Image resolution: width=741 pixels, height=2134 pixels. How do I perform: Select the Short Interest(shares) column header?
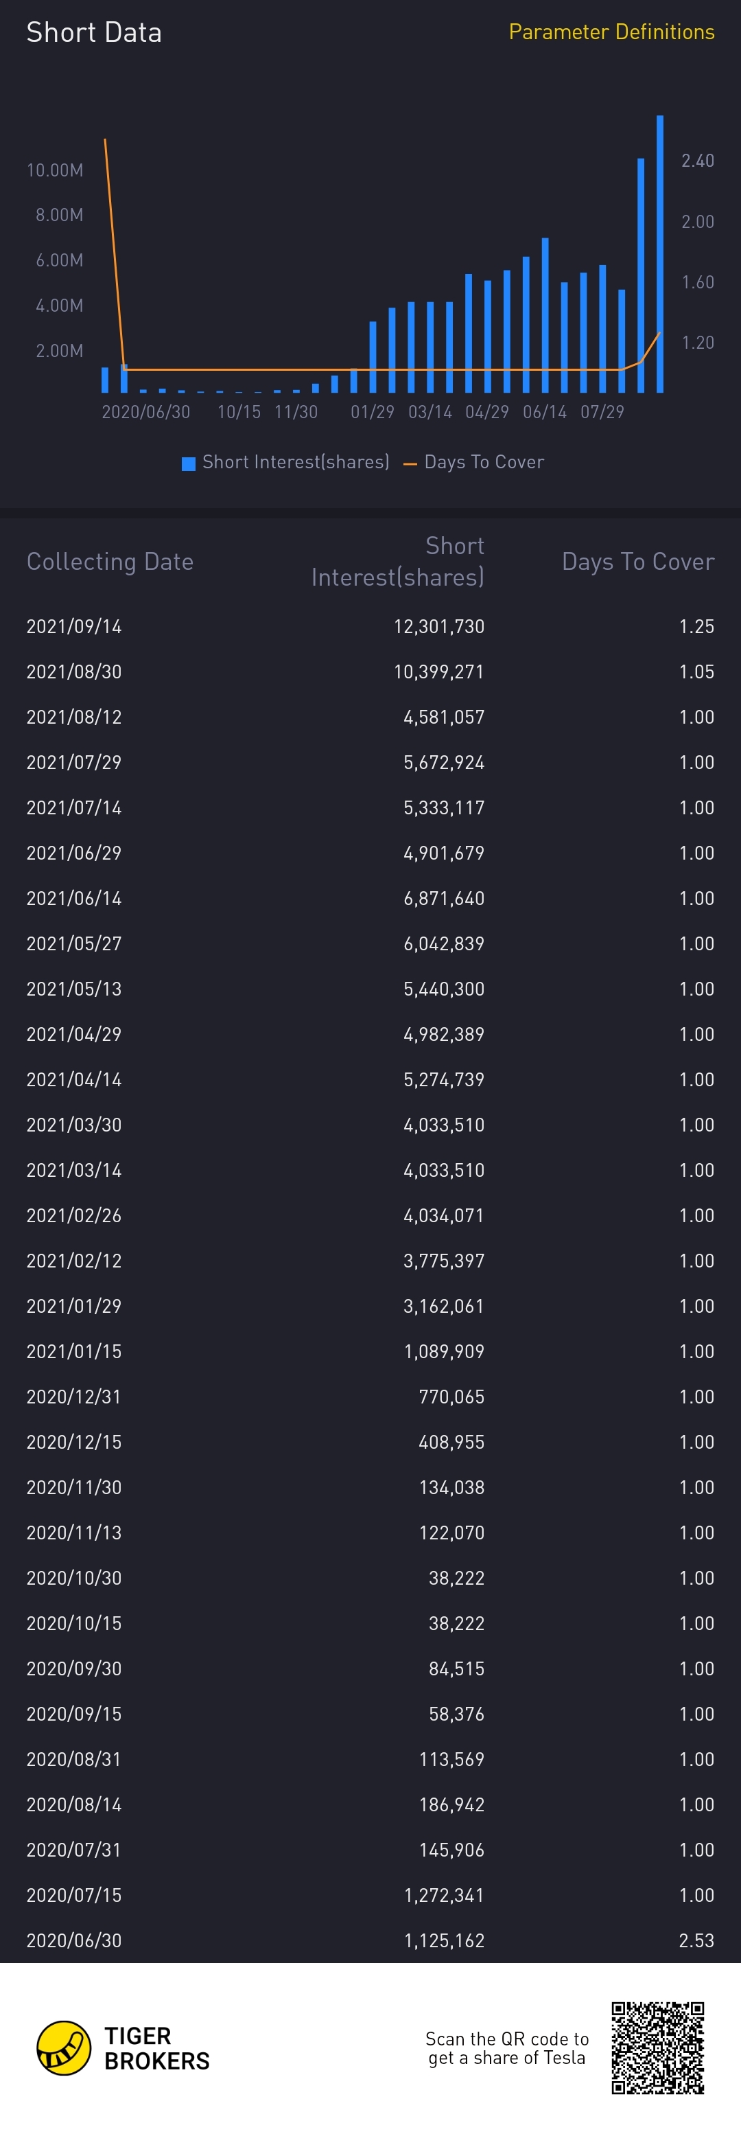pos(397,562)
